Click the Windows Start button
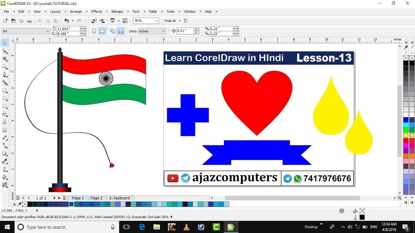The image size is (415, 233). point(7,227)
